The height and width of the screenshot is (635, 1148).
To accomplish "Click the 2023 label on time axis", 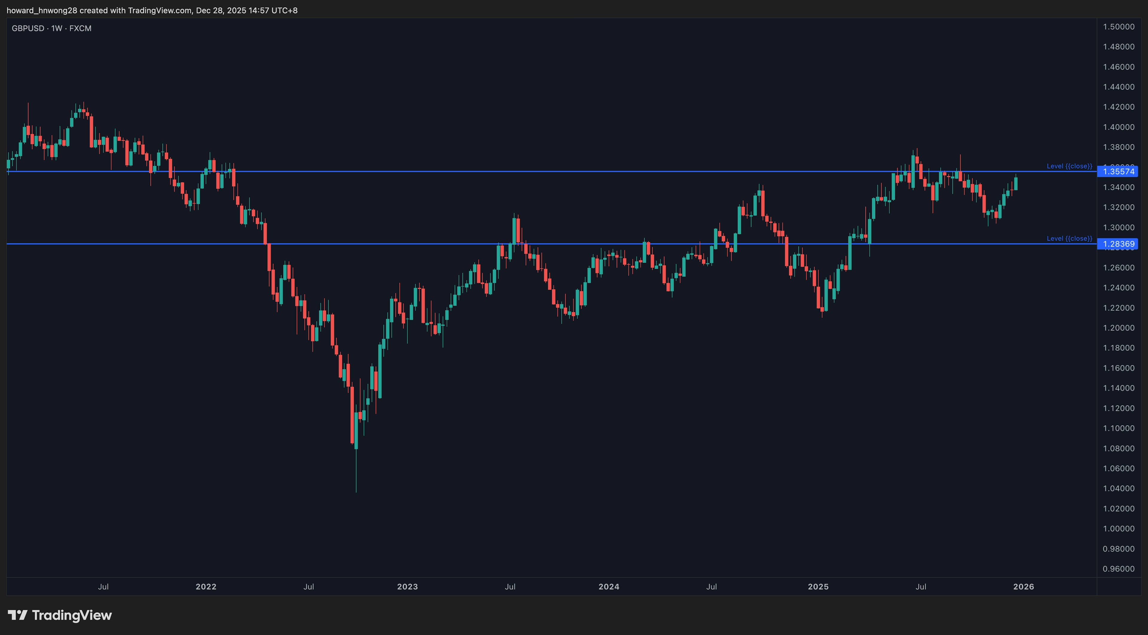I will [407, 587].
